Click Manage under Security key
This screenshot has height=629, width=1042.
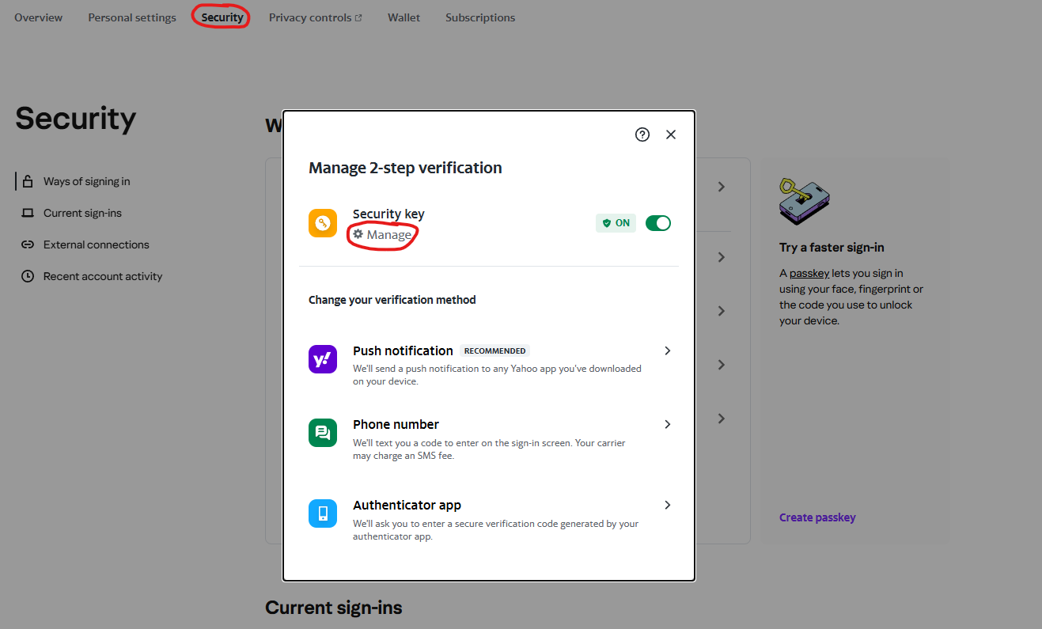[x=382, y=235]
